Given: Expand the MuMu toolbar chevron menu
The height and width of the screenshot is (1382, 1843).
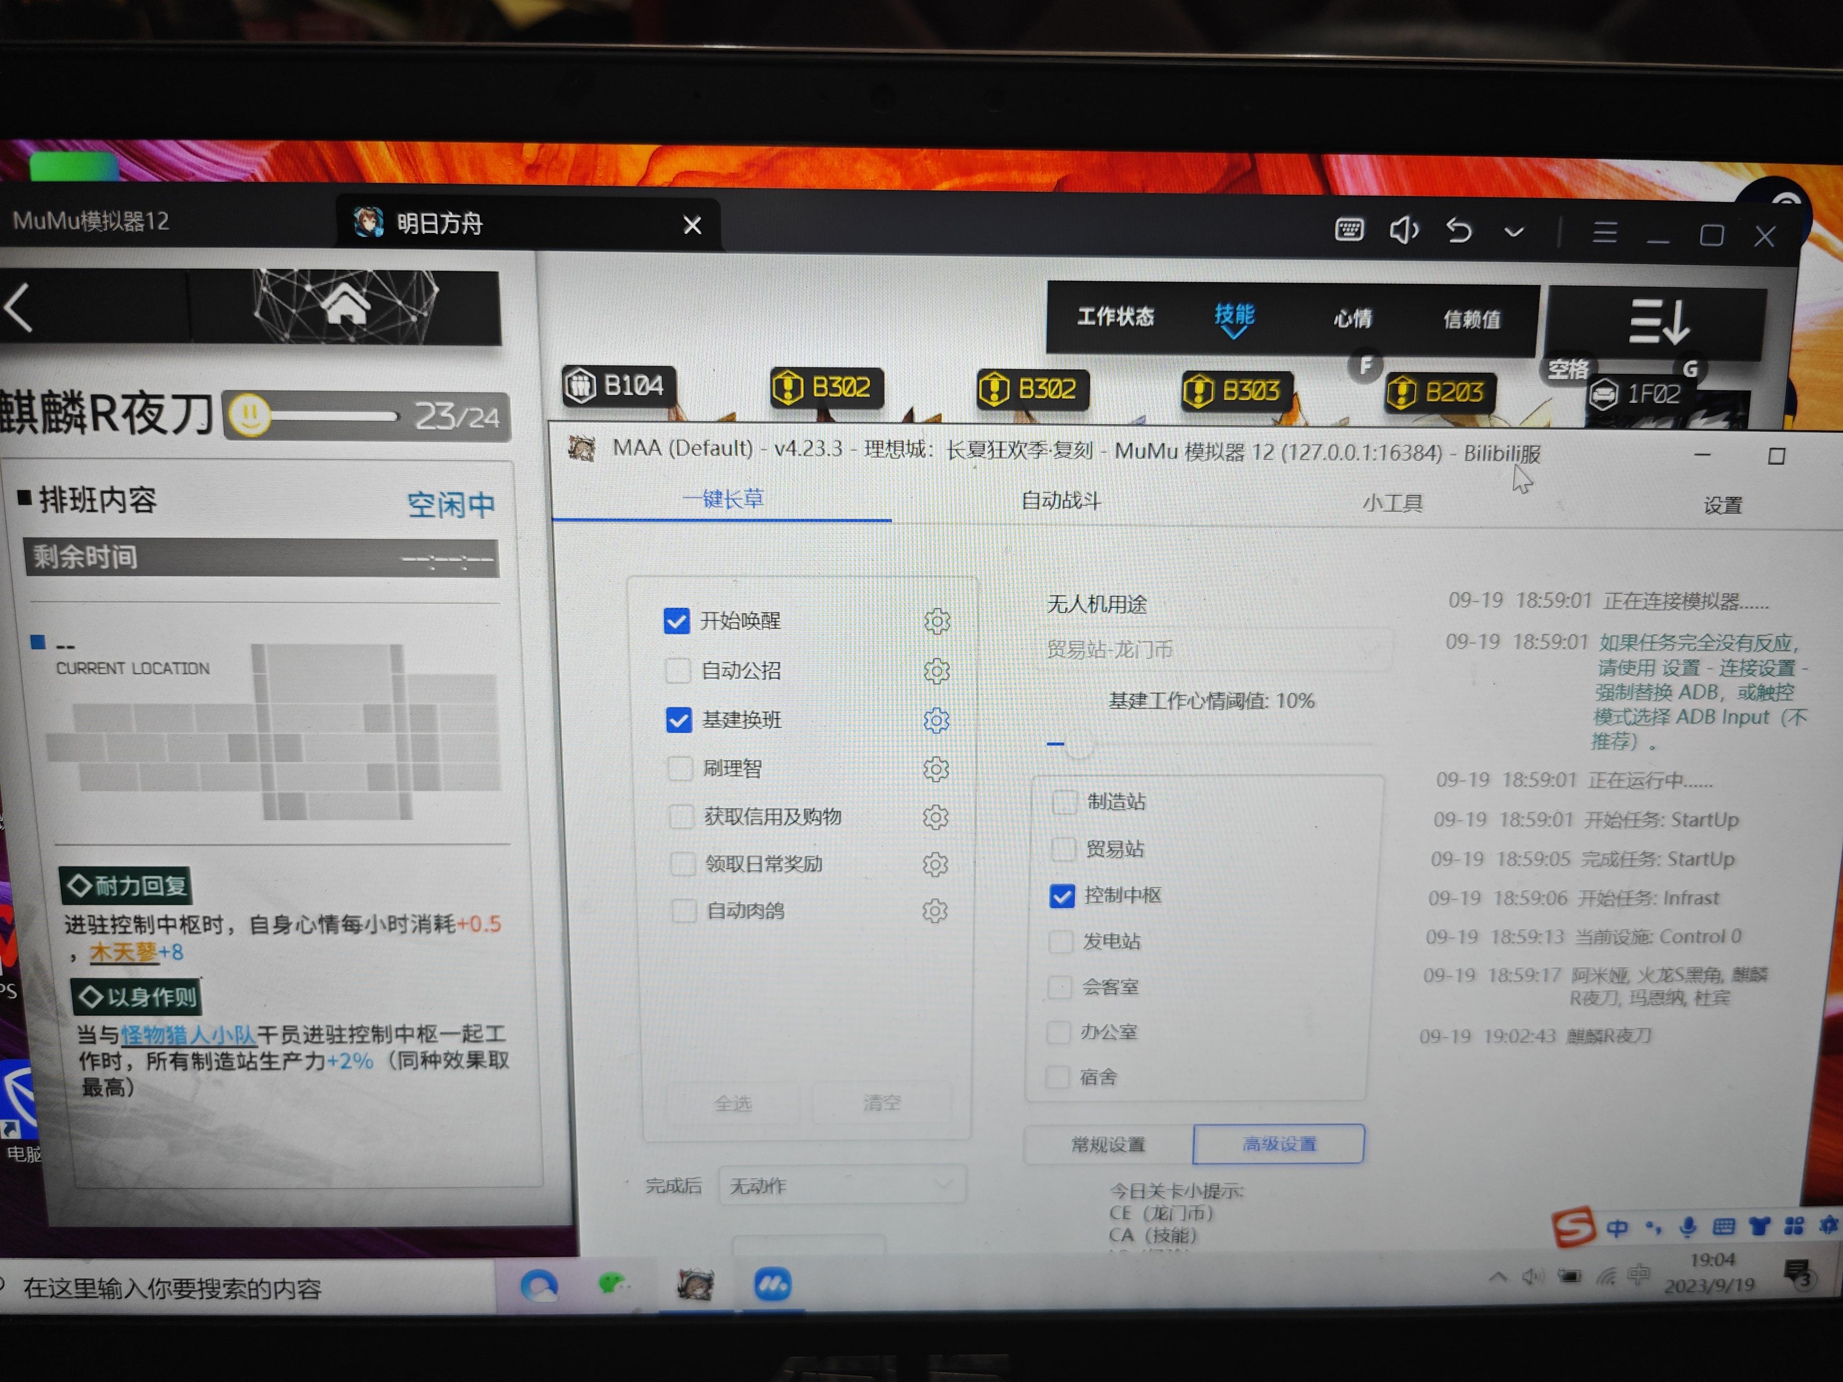Looking at the screenshot, I should pos(1514,232).
